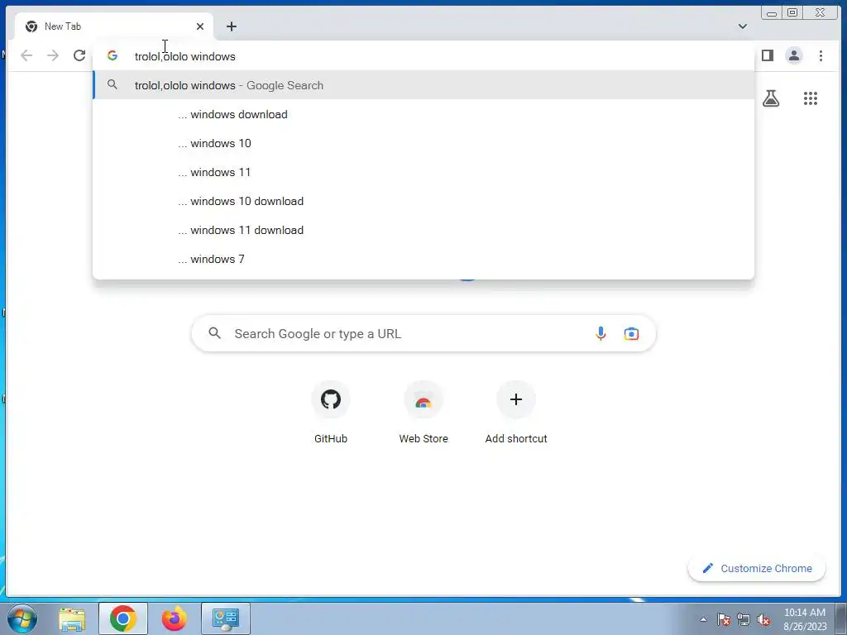Open the Search Labs flask icon
847x635 pixels.
(771, 98)
